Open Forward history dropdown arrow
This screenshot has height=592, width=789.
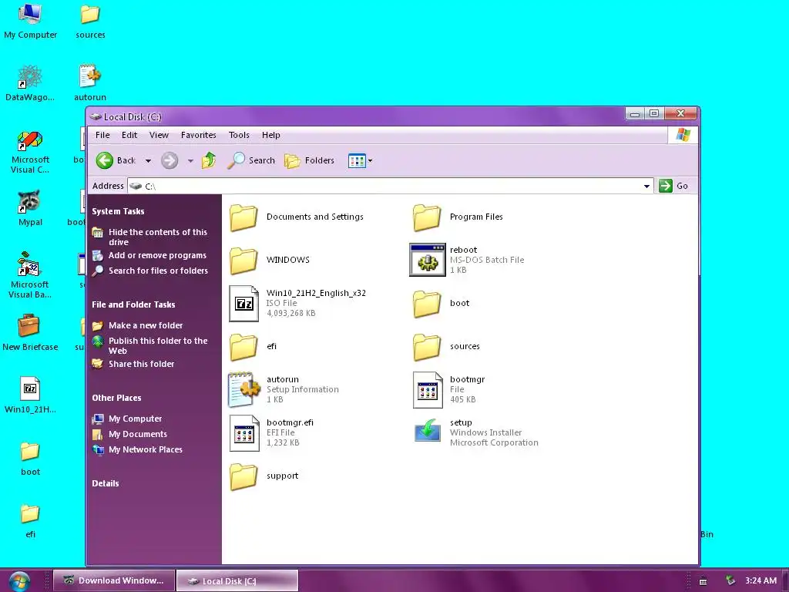[x=191, y=161]
